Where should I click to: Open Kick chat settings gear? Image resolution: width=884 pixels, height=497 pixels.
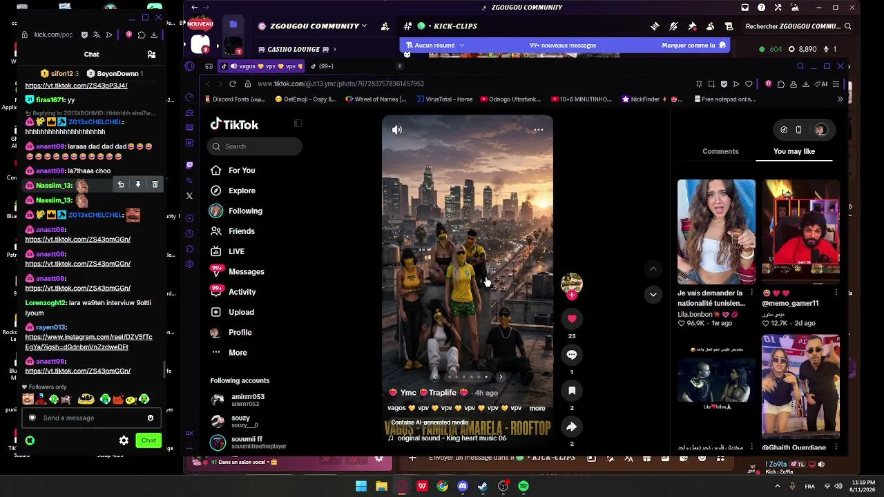point(124,440)
